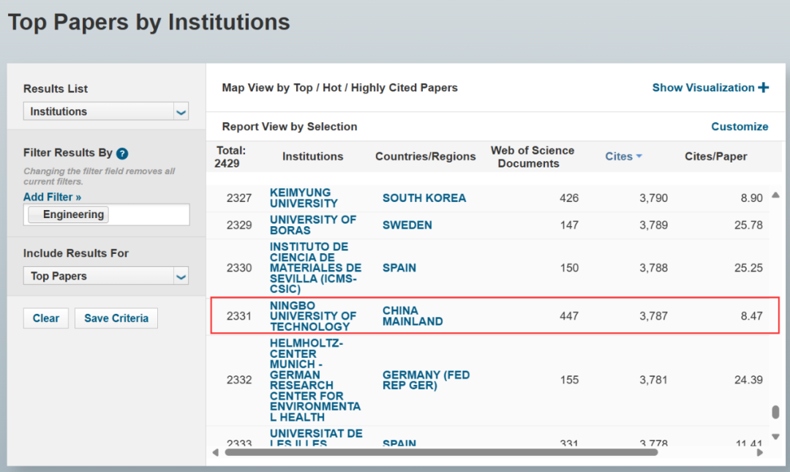790x472 pixels.
Task: Click the horizontal scroll right arrow
Action: (760, 452)
